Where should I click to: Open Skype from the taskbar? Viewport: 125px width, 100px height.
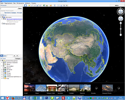[x=69, y=98]
